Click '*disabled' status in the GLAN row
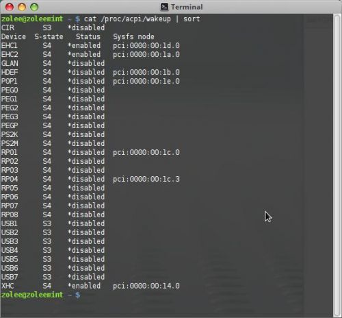The width and height of the screenshot is (342, 318). pos(86,63)
